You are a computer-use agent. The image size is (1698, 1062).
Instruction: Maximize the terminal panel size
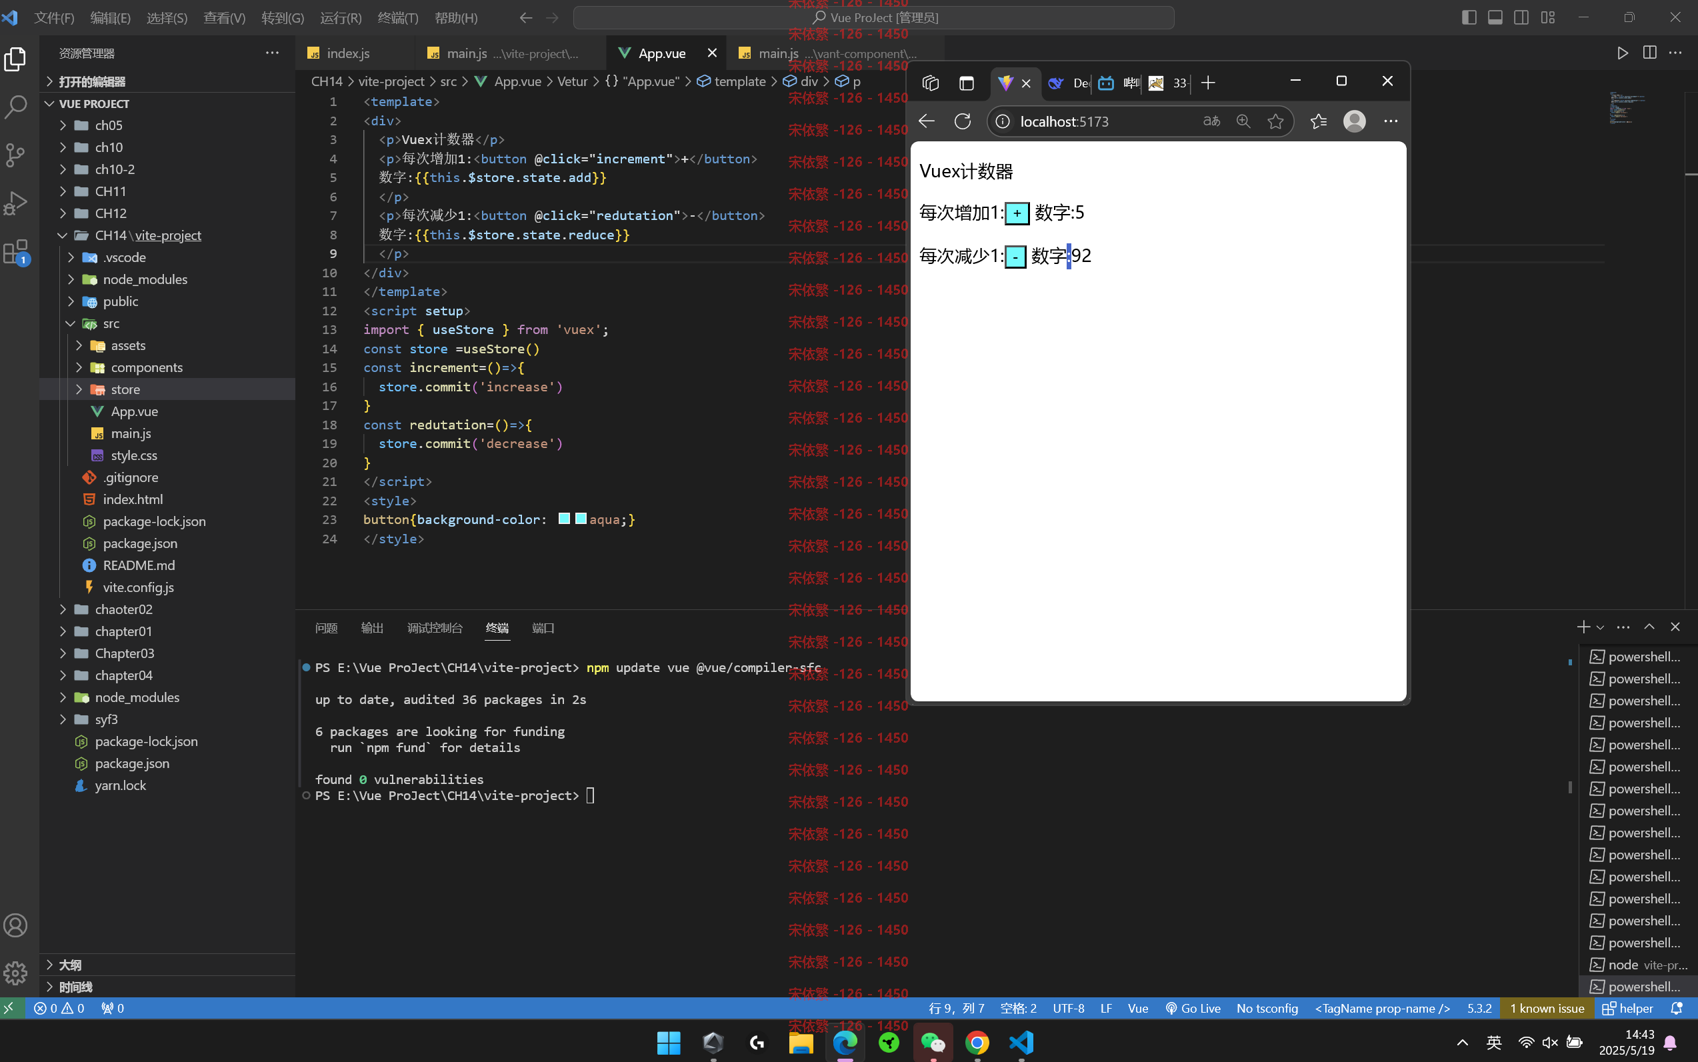coord(1649,627)
